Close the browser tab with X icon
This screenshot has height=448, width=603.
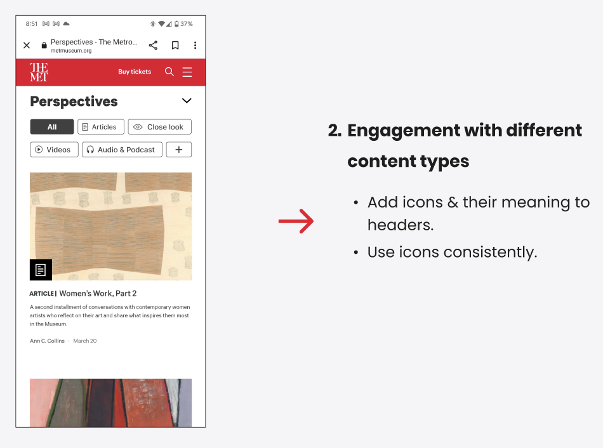tap(27, 46)
